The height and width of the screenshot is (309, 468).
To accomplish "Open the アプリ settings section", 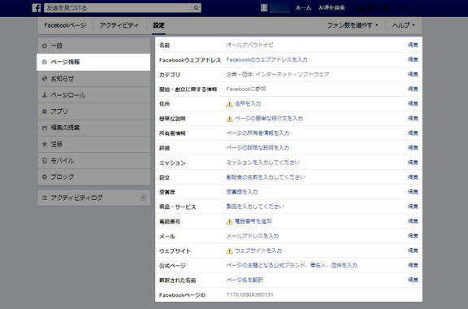I will [93, 111].
